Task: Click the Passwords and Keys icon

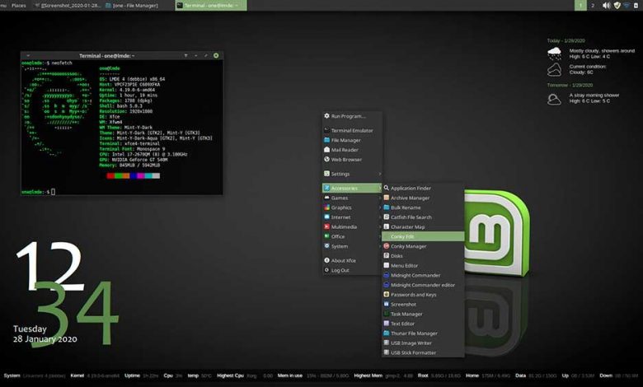Action: [x=387, y=295]
